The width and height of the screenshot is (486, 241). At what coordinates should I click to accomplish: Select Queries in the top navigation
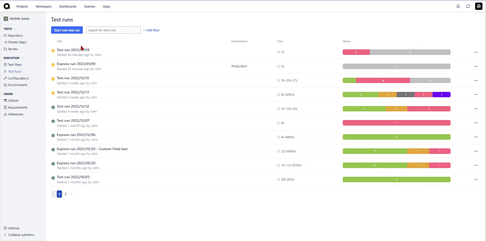click(x=89, y=6)
